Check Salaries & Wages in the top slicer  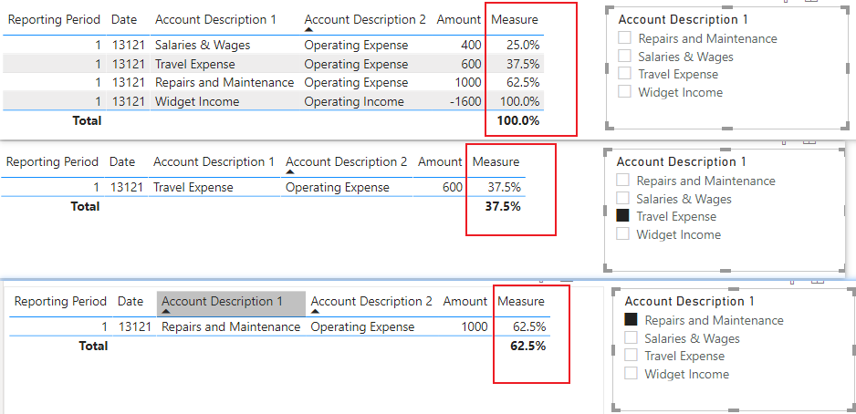(624, 57)
